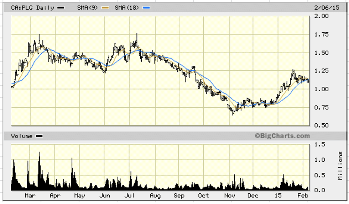Click the 1.25 price axis label

[321, 71]
